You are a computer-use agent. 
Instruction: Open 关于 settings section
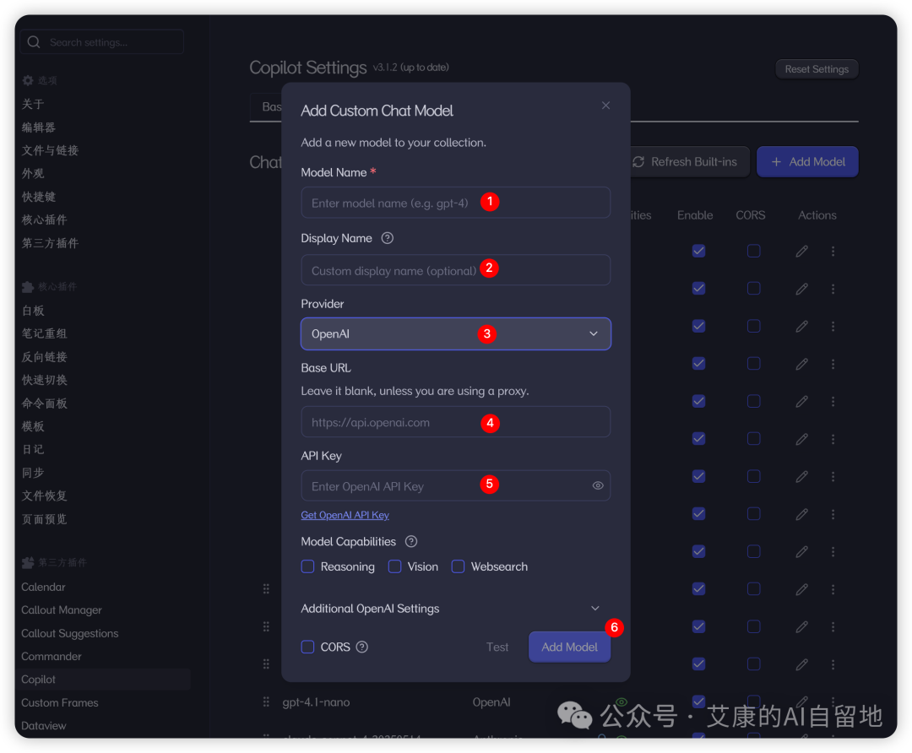coord(33,104)
